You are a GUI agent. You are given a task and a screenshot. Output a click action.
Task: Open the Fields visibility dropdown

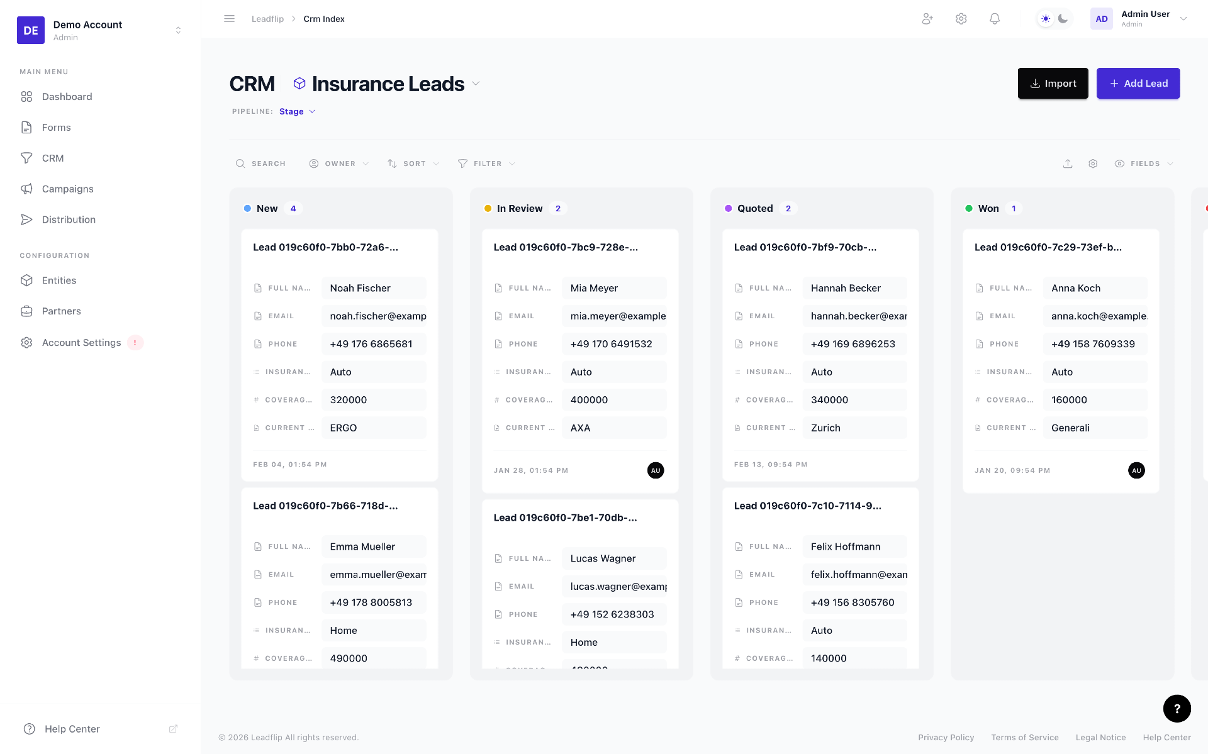(x=1143, y=164)
